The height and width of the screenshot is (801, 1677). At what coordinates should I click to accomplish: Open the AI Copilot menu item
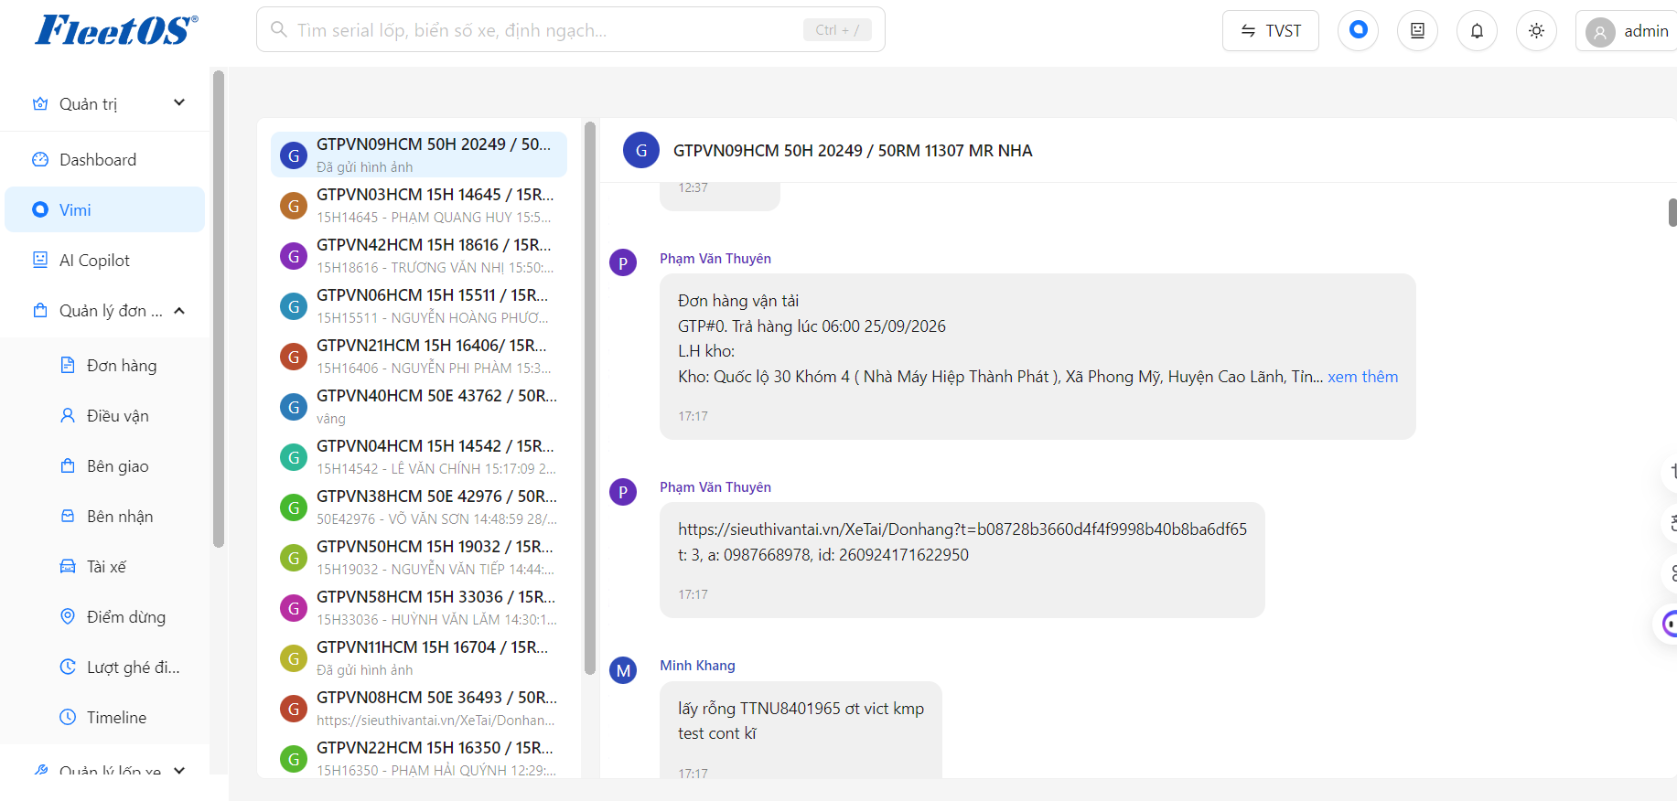tap(105, 260)
